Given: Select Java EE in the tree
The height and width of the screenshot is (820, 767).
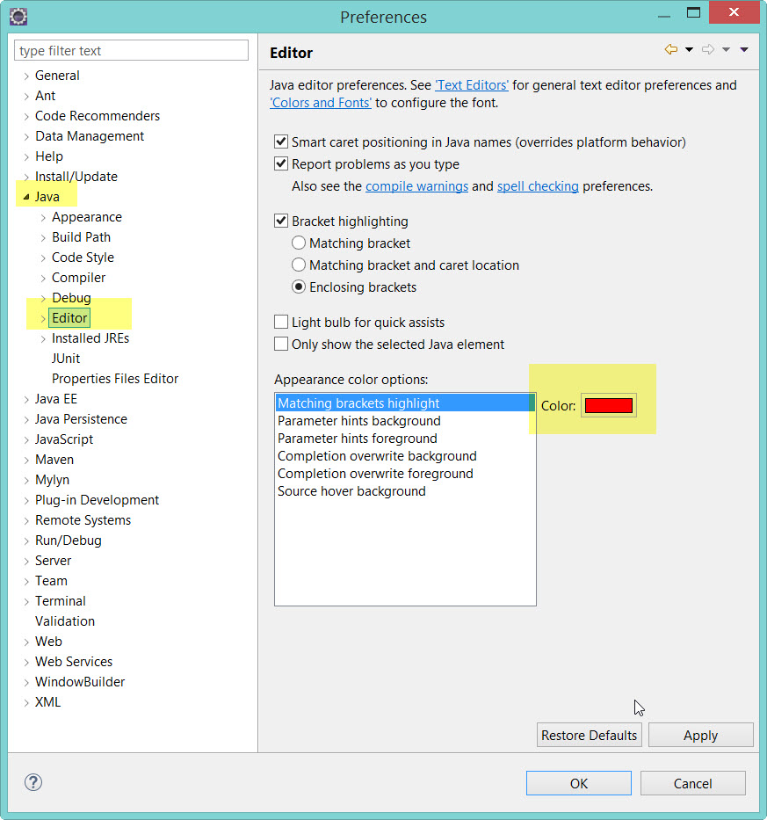Looking at the screenshot, I should click(x=56, y=399).
